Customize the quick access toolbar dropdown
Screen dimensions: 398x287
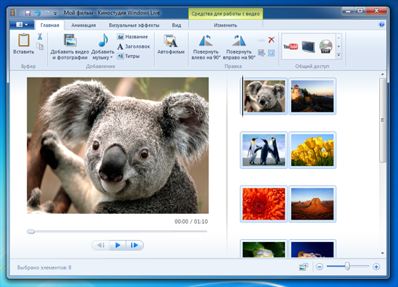pyautogui.click(x=55, y=13)
